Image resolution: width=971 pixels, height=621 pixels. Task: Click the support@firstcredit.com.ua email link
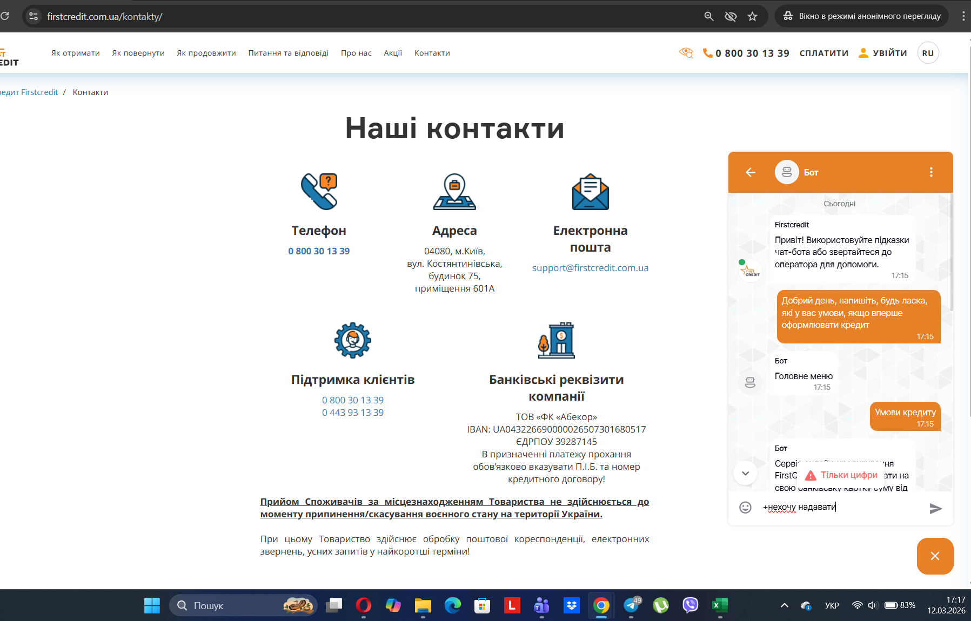click(590, 268)
